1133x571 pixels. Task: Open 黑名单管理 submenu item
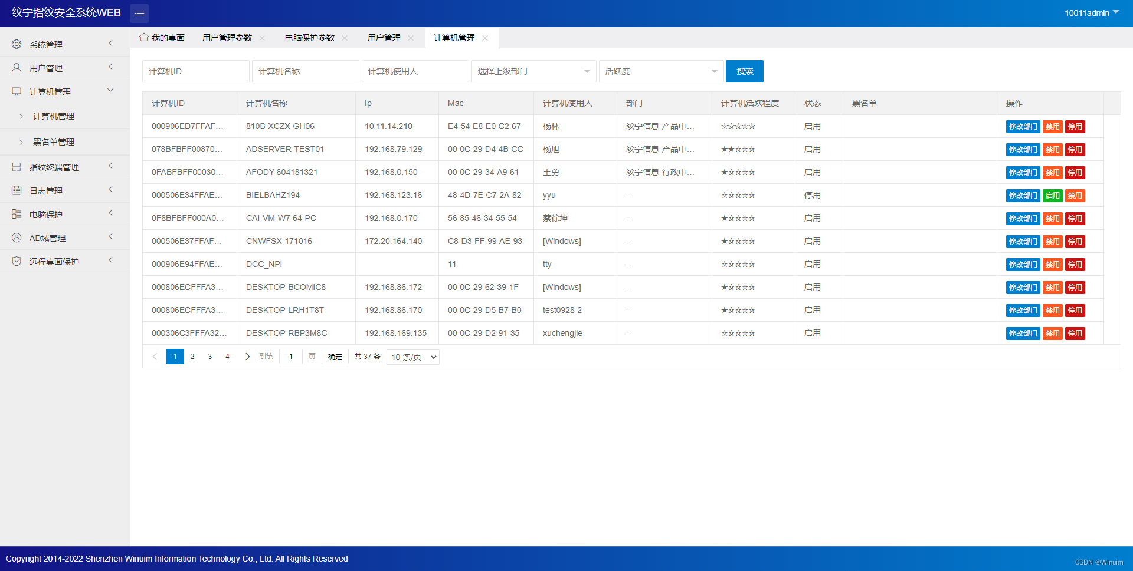54,142
